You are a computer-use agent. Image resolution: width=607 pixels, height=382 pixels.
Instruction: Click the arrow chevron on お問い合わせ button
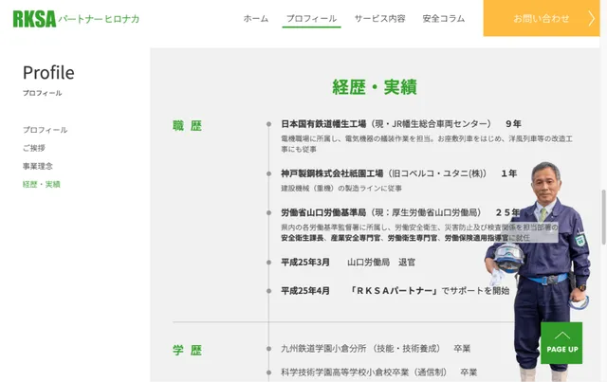tap(591, 18)
